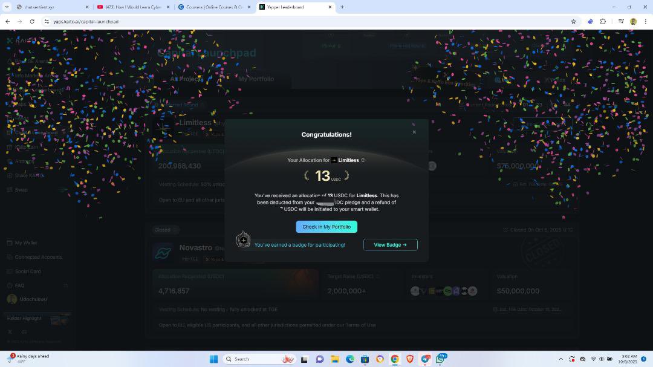
Task: Open the notification bell in the taskbar
Action: [x=644, y=359]
